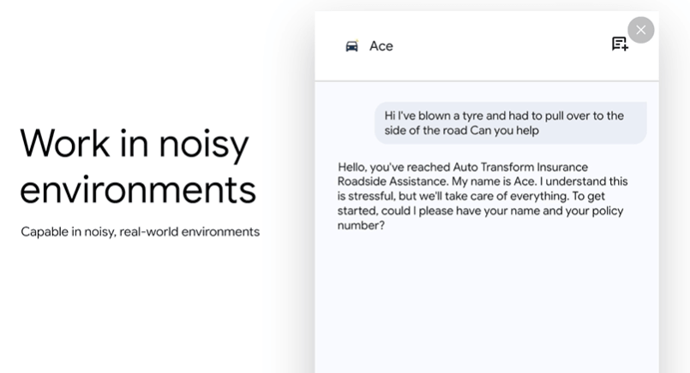Click the blown tyre user message bubble
This screenshot has height=373, width=690.
(510, 123)
